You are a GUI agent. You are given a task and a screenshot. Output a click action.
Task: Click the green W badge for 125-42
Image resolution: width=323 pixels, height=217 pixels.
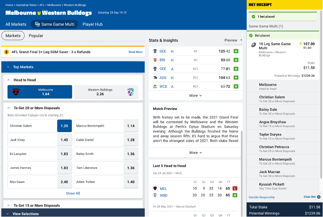pyautogui.click(x=236, y=51)
